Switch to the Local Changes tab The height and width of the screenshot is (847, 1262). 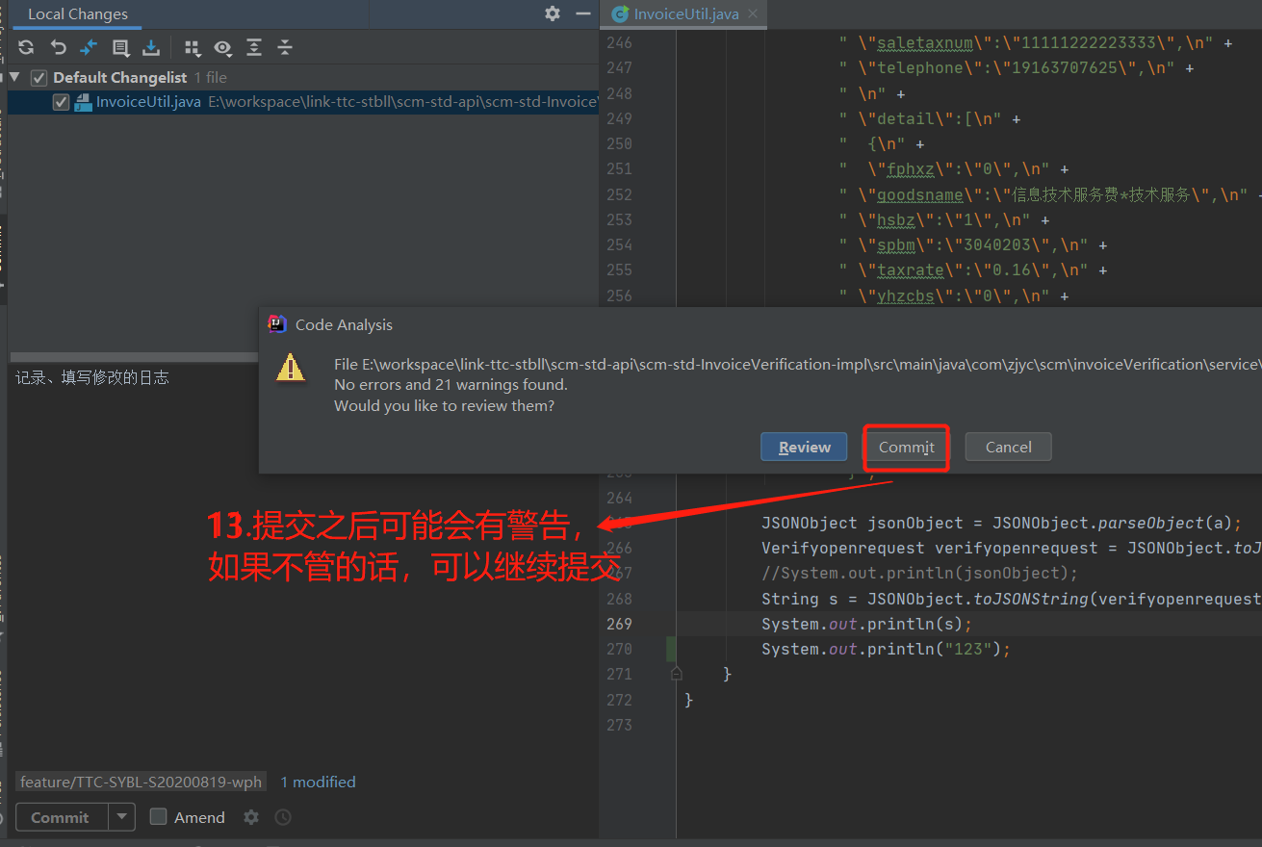click(x=78, y=14)
